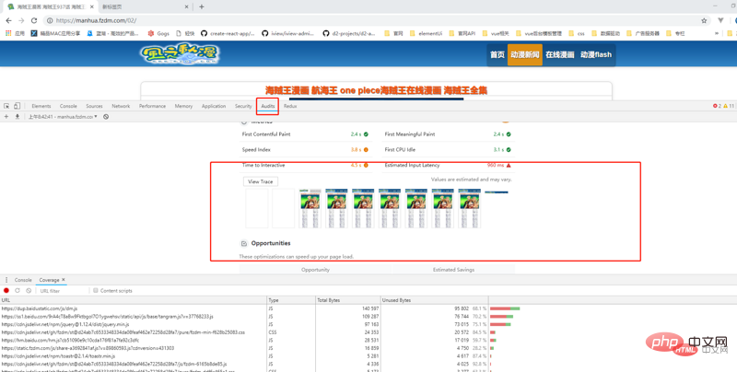Open the Audits tab
Screen dimensions: 737x372
pyautogui.click(x=267, y=106)
